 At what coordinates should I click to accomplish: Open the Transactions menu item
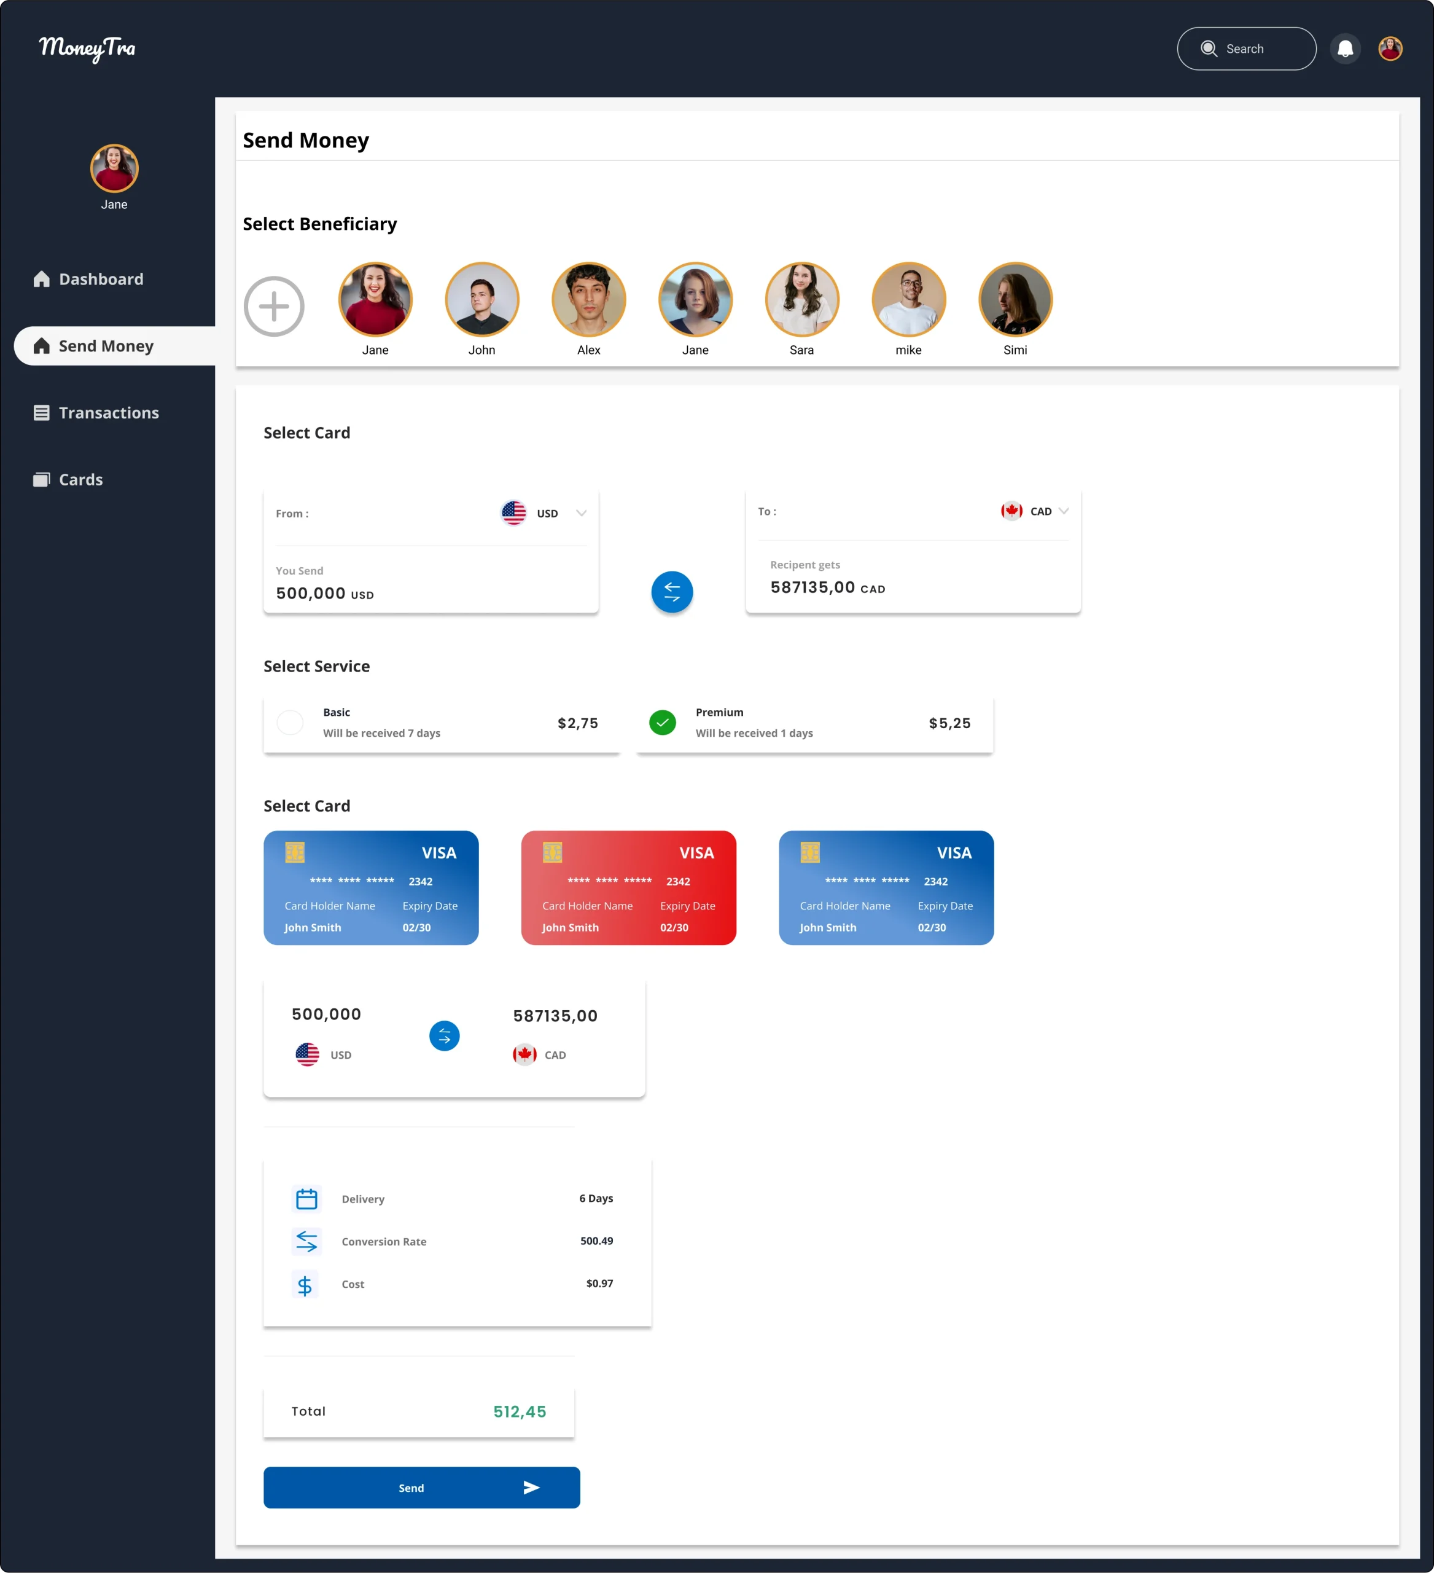coord(108,413)
